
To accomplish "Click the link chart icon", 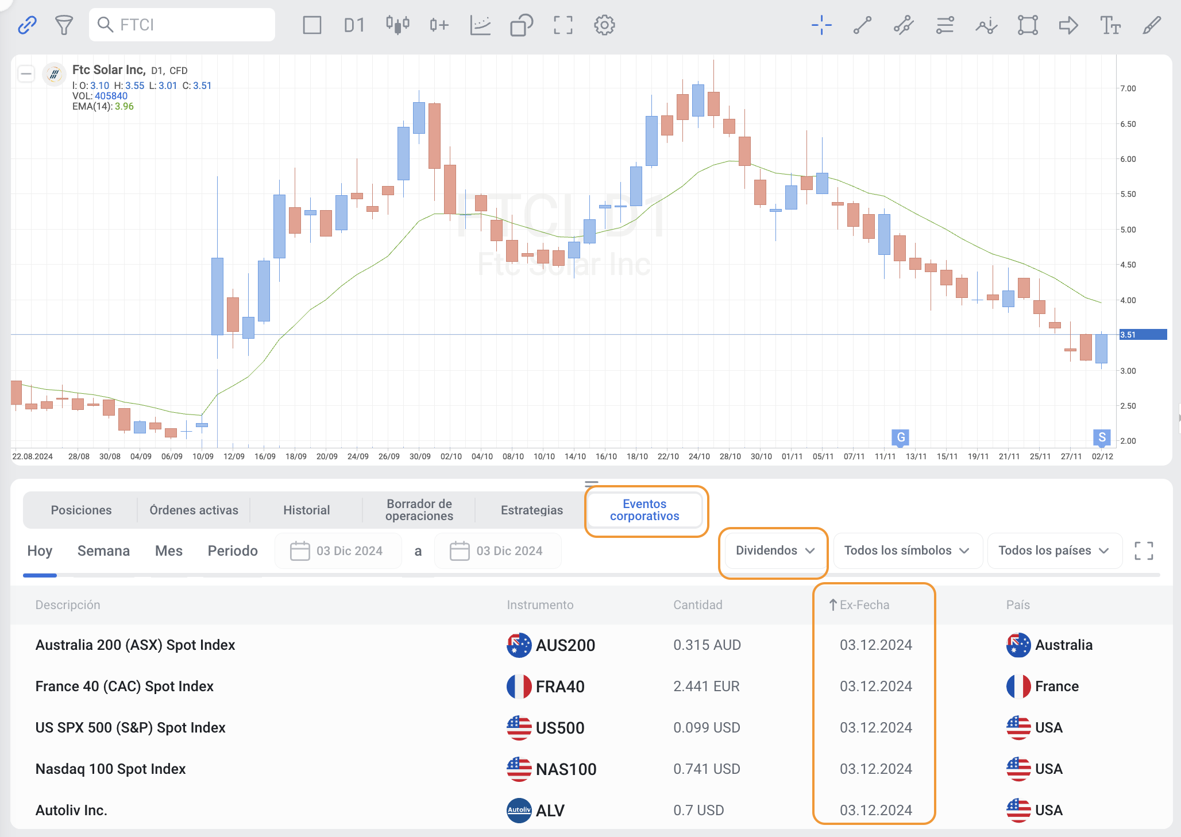I will tap(27, 25).
